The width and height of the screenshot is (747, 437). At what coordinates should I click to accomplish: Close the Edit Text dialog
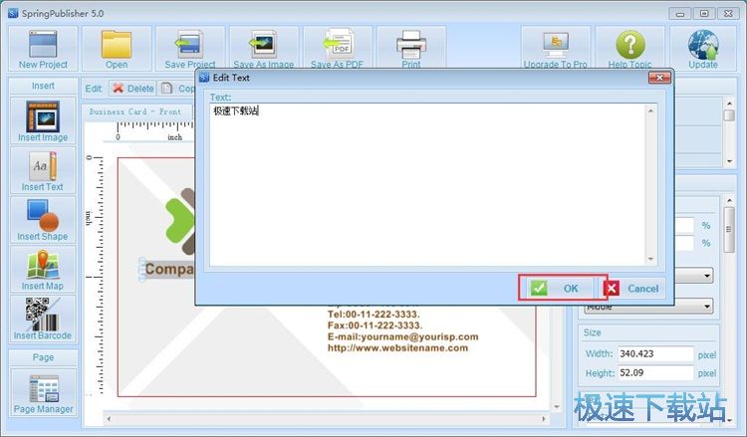point(659,78)
